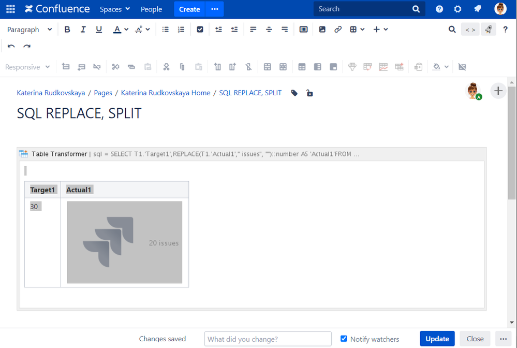Viewport: 517px width, 348px height.
Task: Toggle bold formatting
Action: [67, 30]
